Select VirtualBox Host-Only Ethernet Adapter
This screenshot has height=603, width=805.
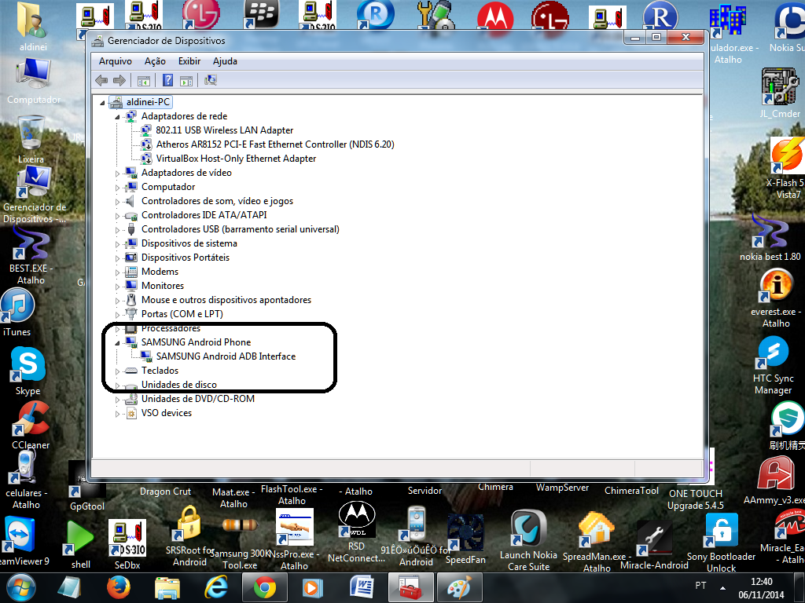(236, 159)
